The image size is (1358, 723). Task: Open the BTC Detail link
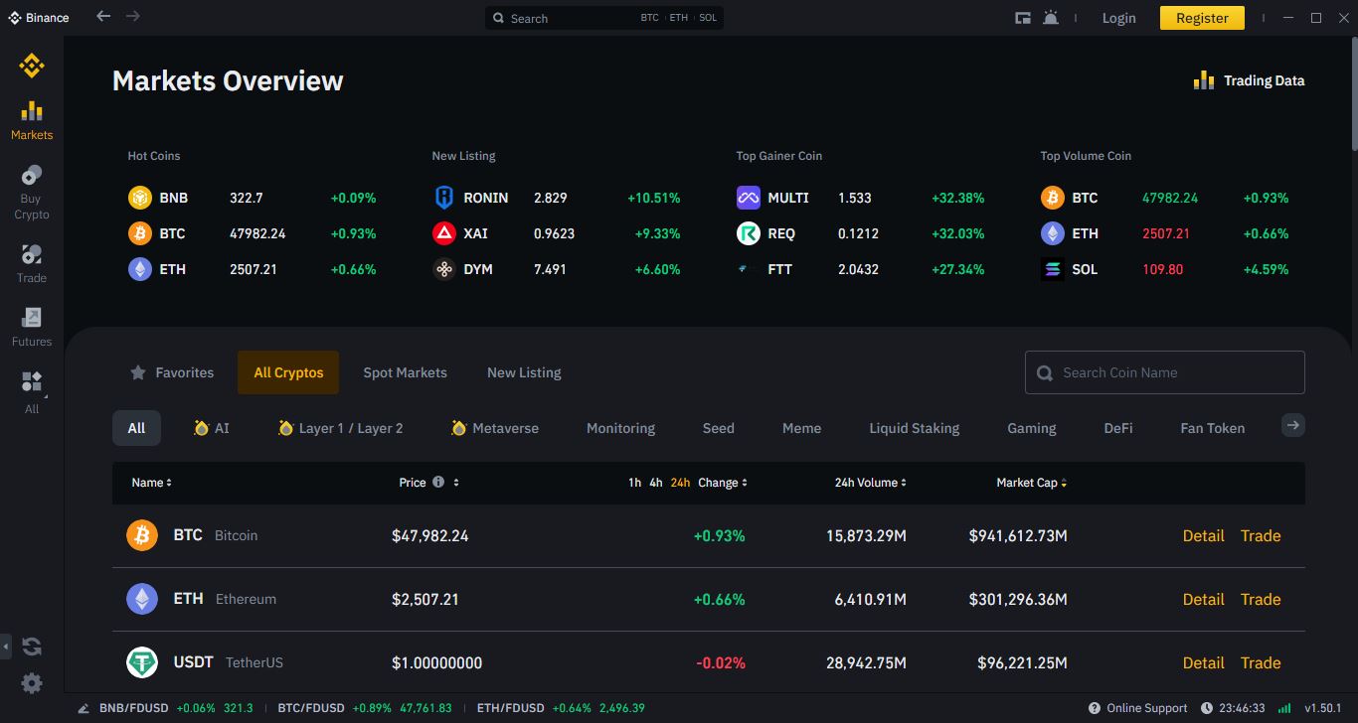point(1203,535)
